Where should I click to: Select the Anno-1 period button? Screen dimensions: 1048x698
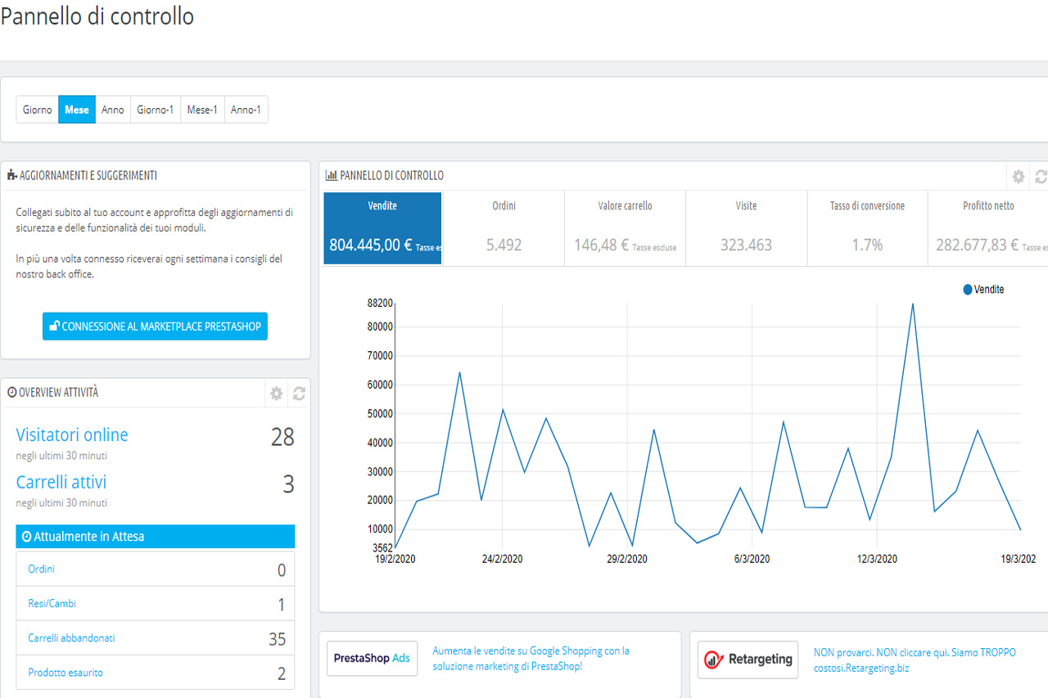click(246, 110)
